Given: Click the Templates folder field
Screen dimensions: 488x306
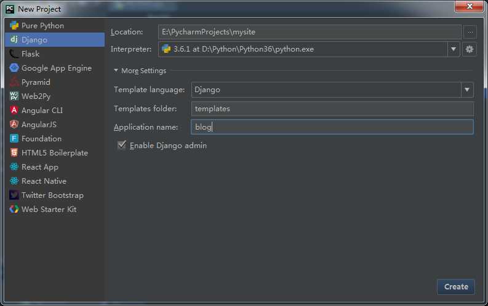Looking at the screenshot, I should [x=332, y=109].
